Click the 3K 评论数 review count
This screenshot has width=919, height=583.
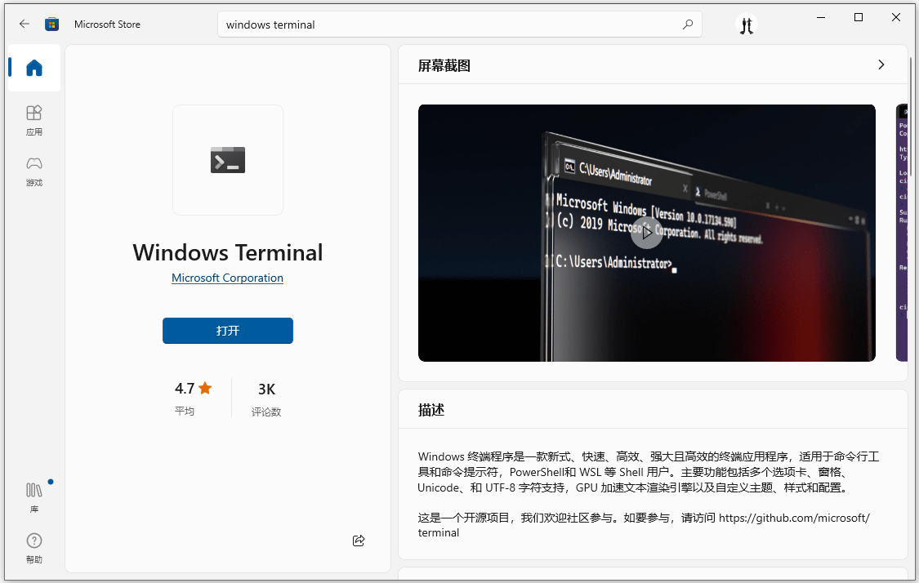266,399
